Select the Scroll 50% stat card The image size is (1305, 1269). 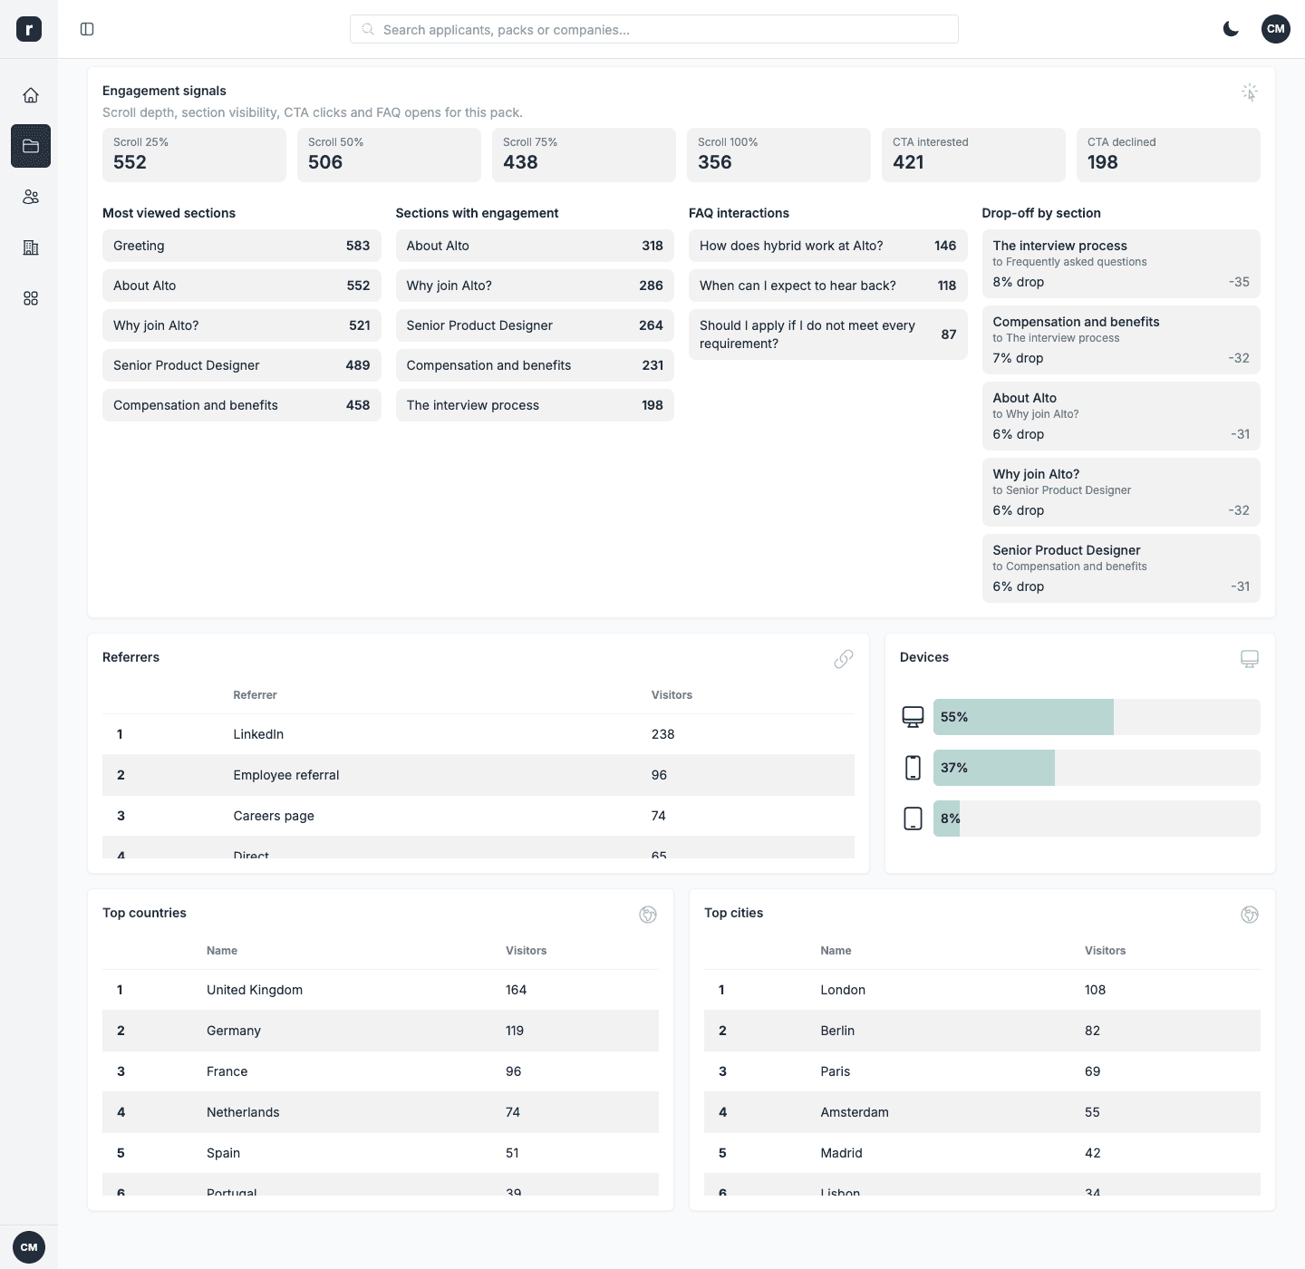(389, 155)
